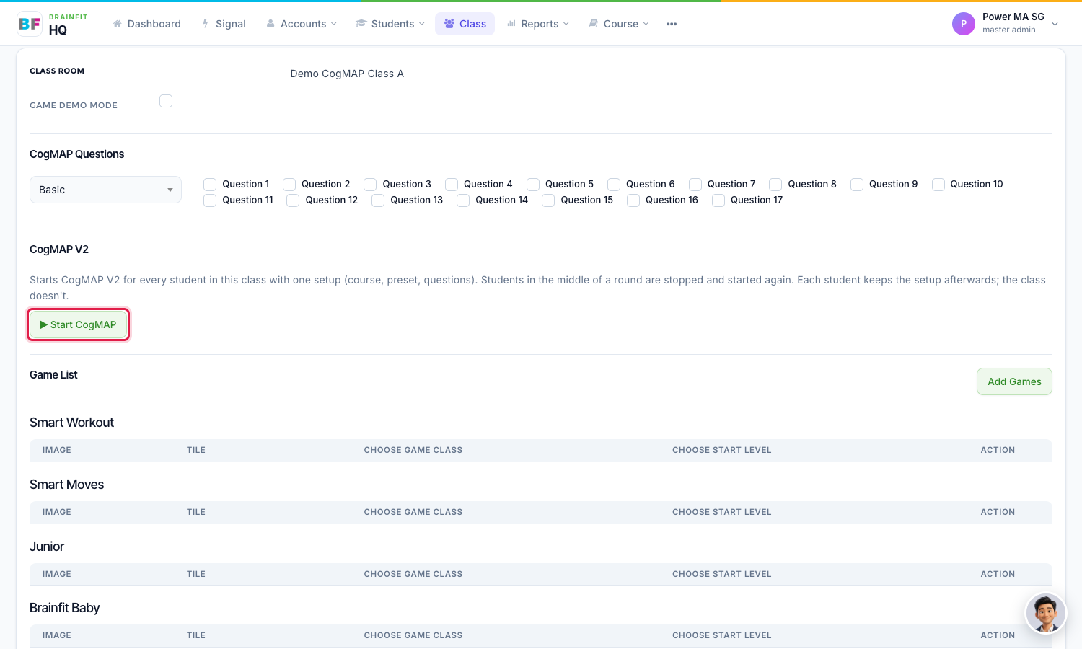The width and height of the screenshot is (1082, 649).
Task: Open the Power MA SG account chevron
Action: (1055, 24)
